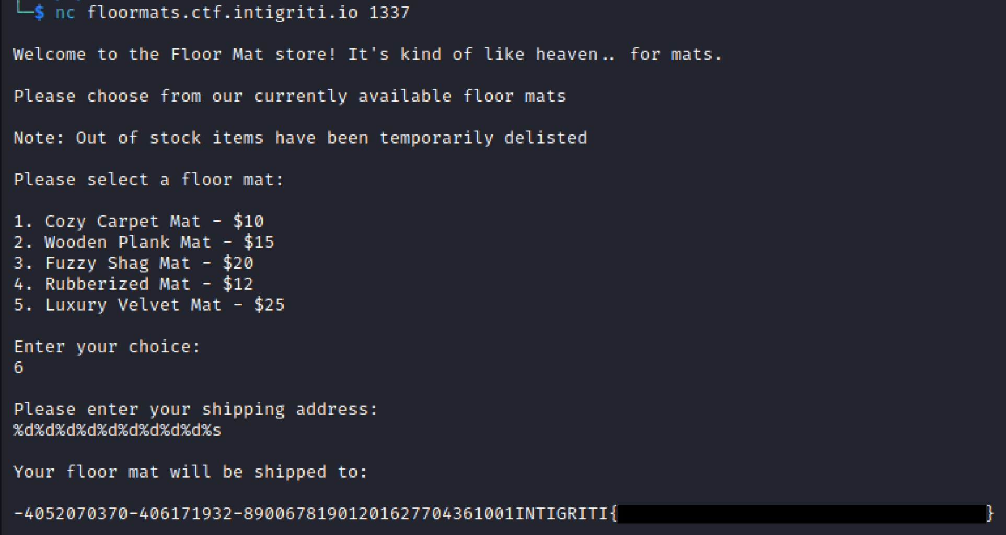1006x535 pixels.
Task: Click the Rubberized Mat option
Action: point(133,284)
